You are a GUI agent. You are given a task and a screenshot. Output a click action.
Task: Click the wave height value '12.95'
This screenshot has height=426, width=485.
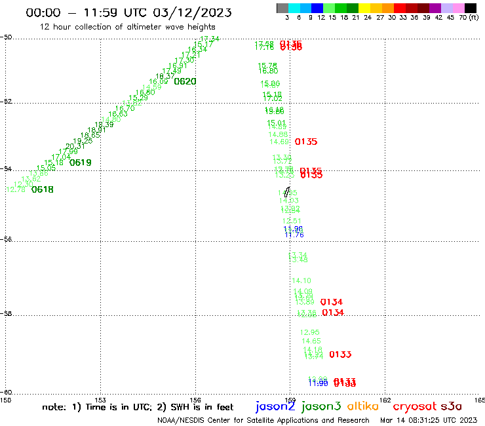pos(309,332)
